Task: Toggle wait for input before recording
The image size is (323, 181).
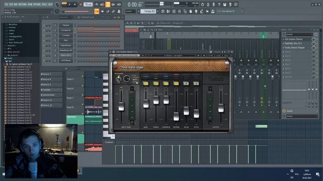Action: (102, 5)
